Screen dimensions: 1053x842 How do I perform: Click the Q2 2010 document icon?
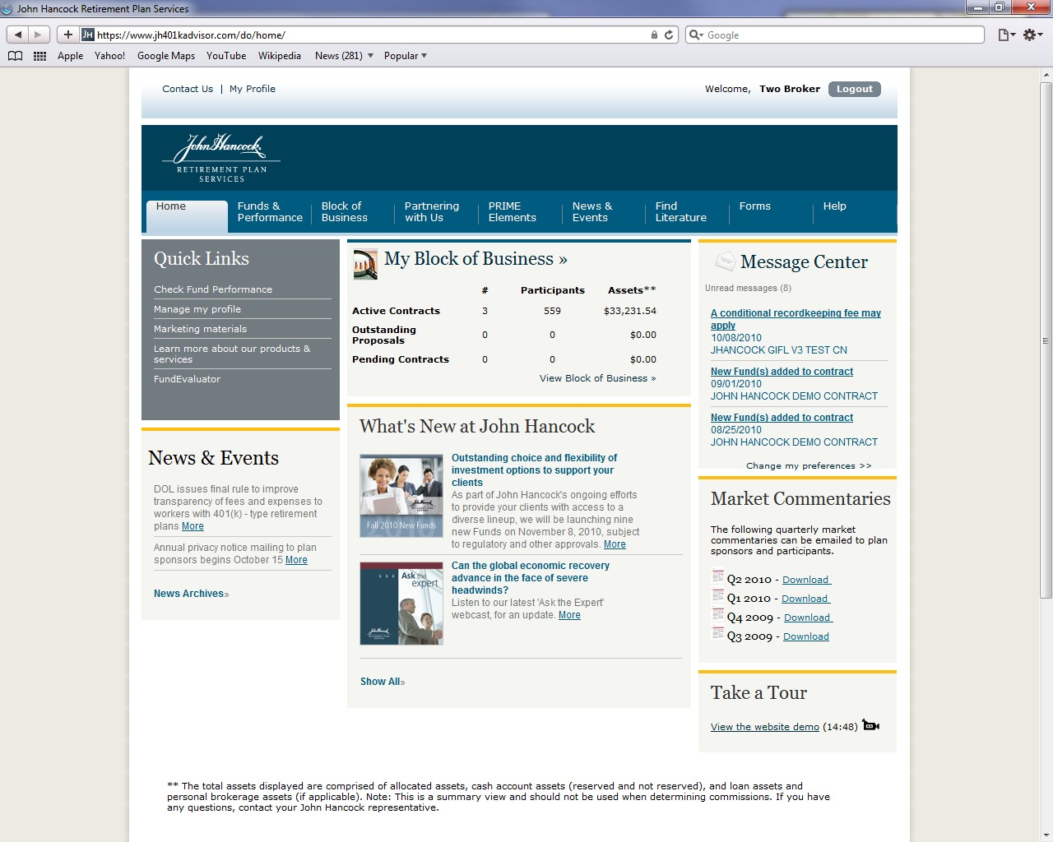pyautogui.click(x=718, y=578)
